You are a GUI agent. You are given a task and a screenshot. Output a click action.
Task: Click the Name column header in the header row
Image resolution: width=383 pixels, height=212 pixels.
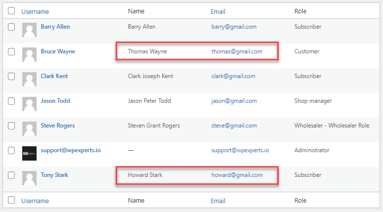coord(136,11)
